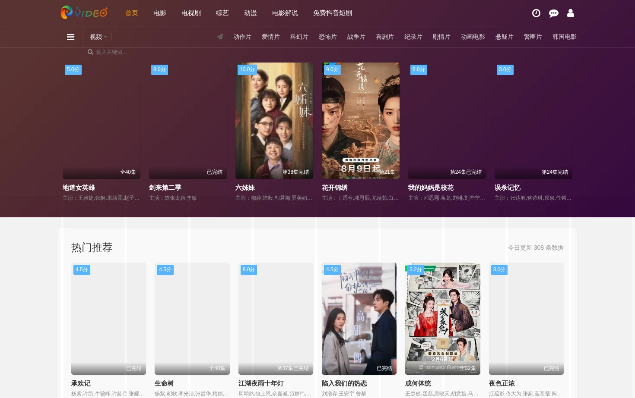Open the 动漫 menu
Image resolution: width=635 pixels, height=398 pixels.
pyautogui.click(x=251, y=13)
